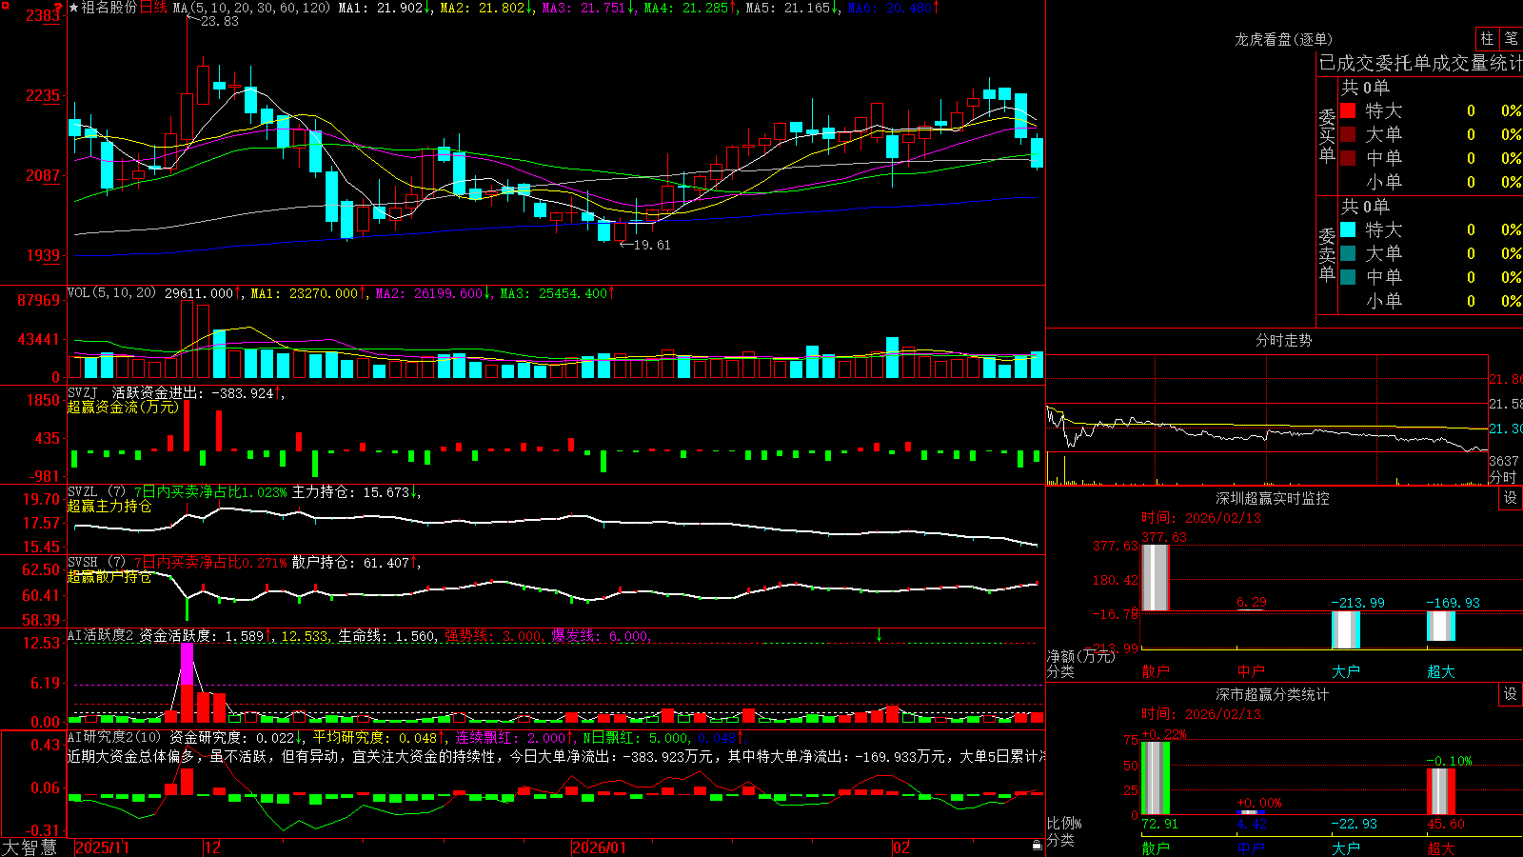The image size is (1523, 857).
Task: Click the MA4: 21.285 value in header
Action: 690,8
